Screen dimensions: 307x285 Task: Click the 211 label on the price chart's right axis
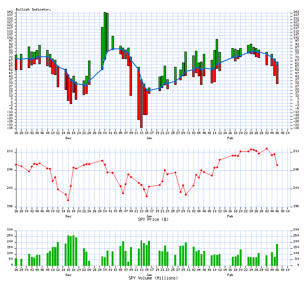coord(296,151)
